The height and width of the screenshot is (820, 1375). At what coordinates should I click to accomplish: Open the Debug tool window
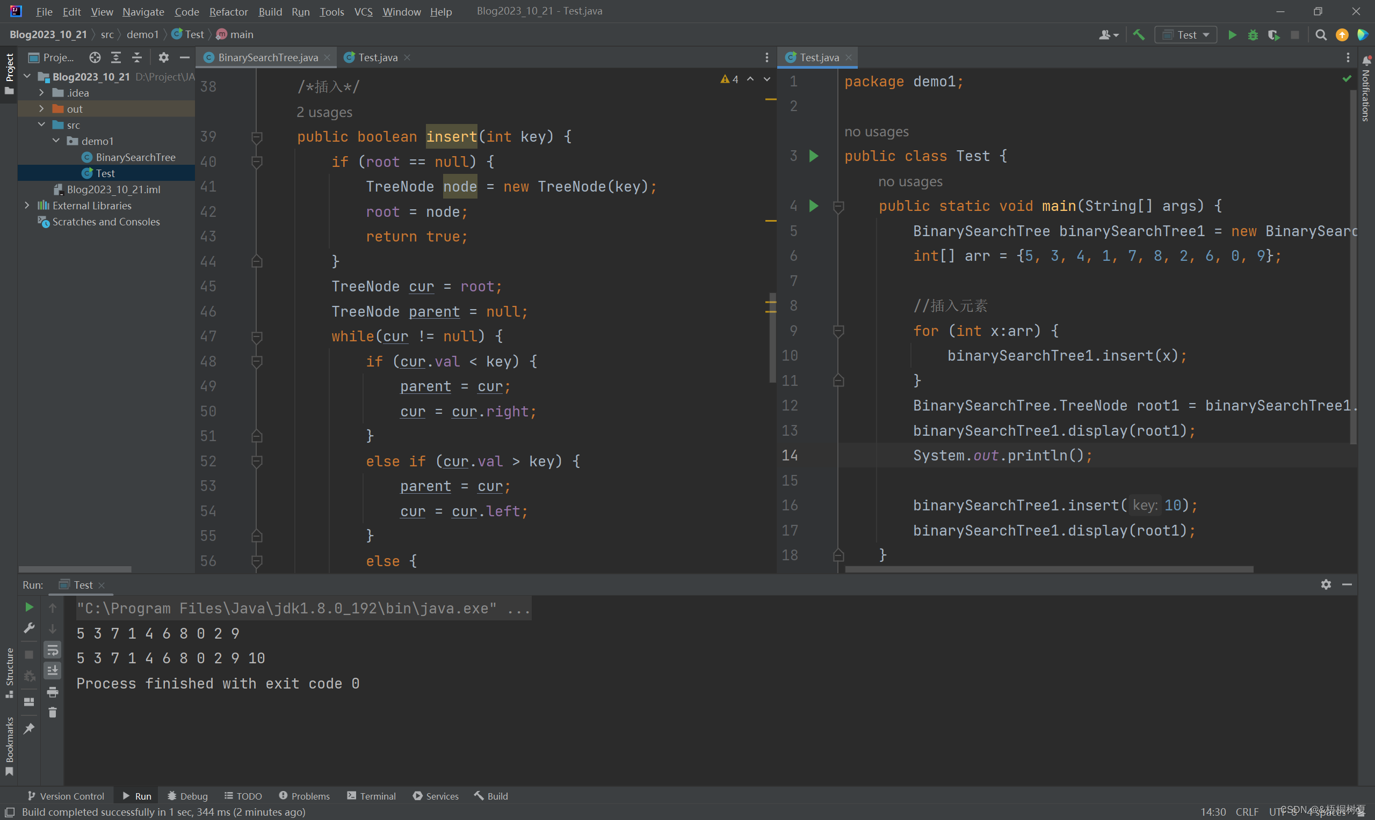tap(187, 796)
